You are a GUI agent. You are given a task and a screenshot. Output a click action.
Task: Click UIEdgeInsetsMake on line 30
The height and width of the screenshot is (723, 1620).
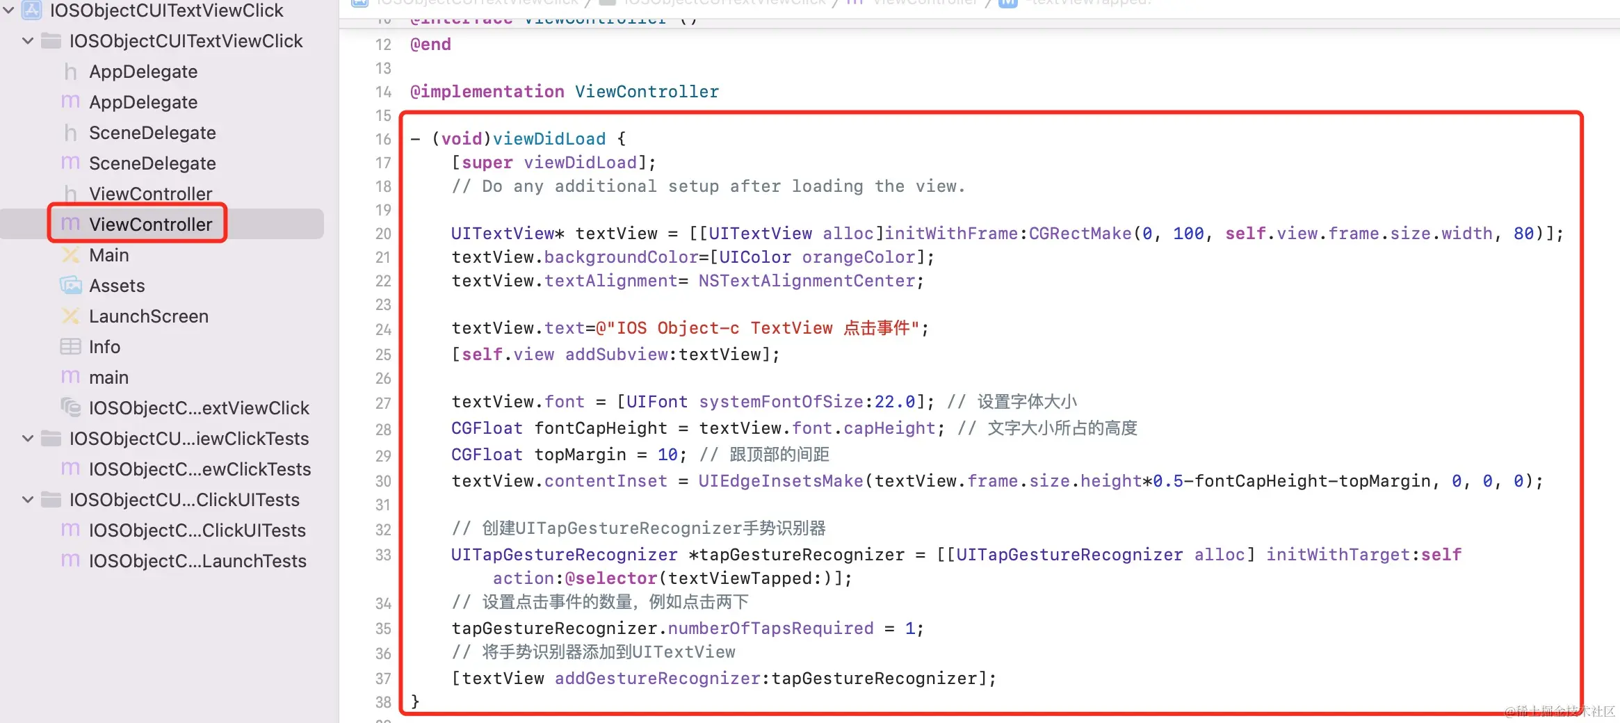pyautogui.click(x=781, y=481)
